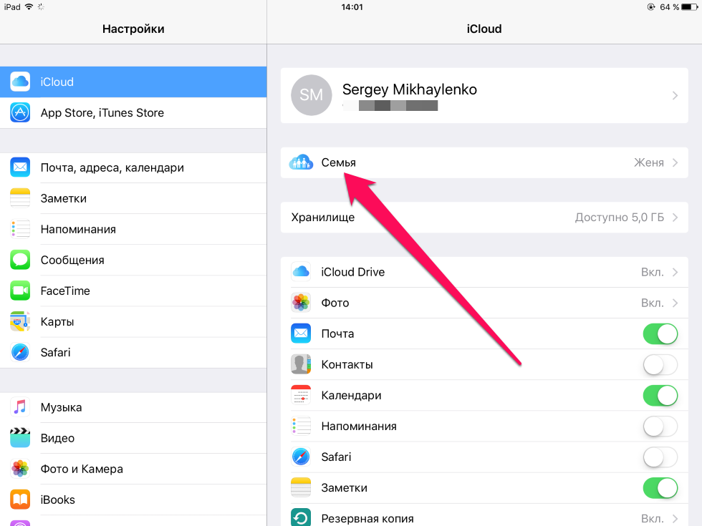Open the App Store icon in sidebar
702x526 pixels.
[20, 113]
